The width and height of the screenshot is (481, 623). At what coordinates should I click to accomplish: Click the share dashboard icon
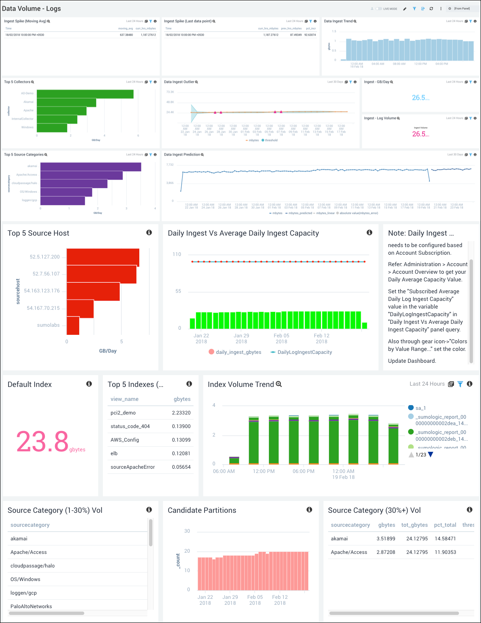click(423, 8)
